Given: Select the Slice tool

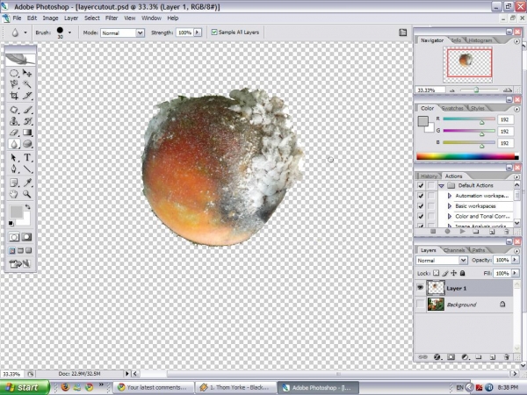Looking at the screenshot, I should coord(27,96).
